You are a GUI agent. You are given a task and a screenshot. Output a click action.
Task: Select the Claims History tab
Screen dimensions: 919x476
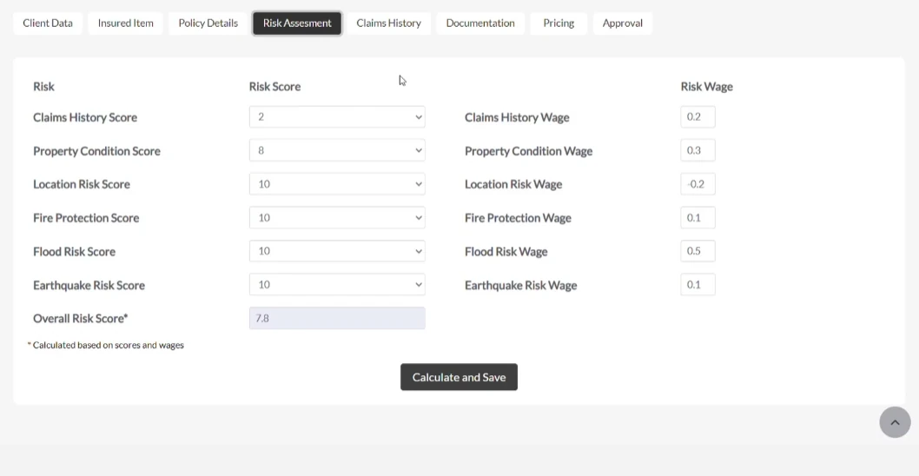click(388, 23)
